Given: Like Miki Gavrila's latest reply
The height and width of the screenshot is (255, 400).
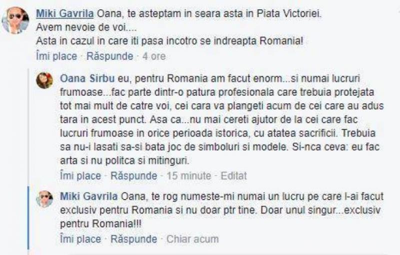Looking at the screenshot, I should tap(80, 239).
